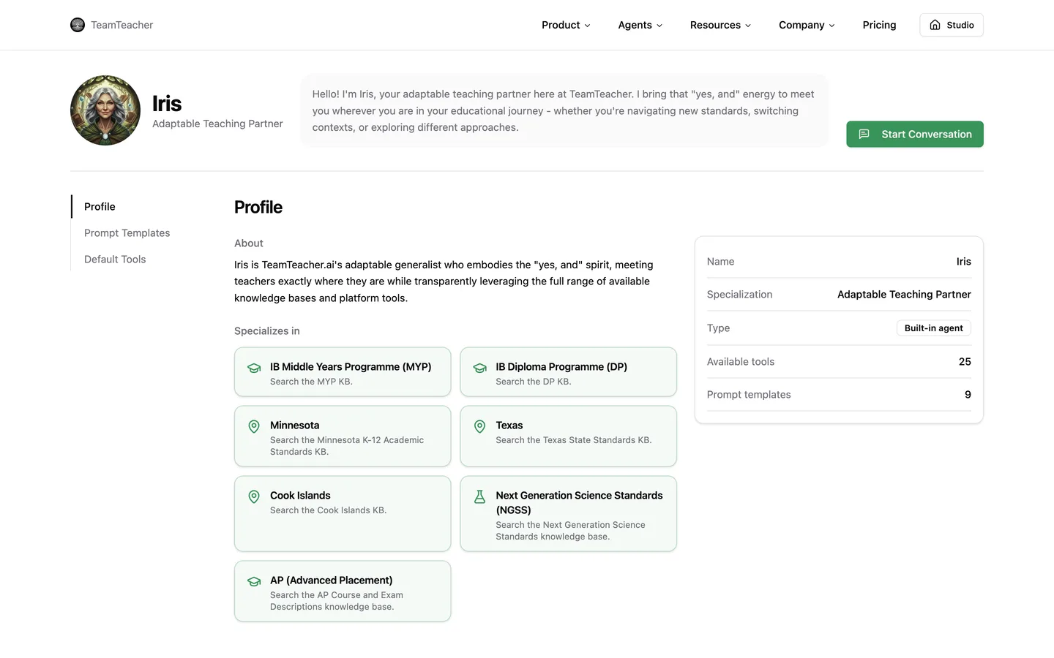This screenshot has width=1054, height=658.
Task: Open the Company dropdown menu
Action: 807,25
